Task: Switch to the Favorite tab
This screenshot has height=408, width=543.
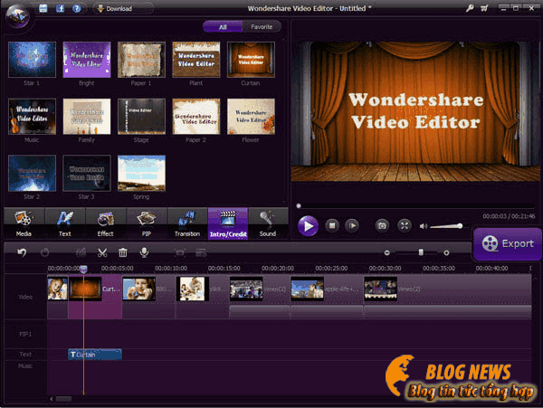Action: click(x=262, y=26)
